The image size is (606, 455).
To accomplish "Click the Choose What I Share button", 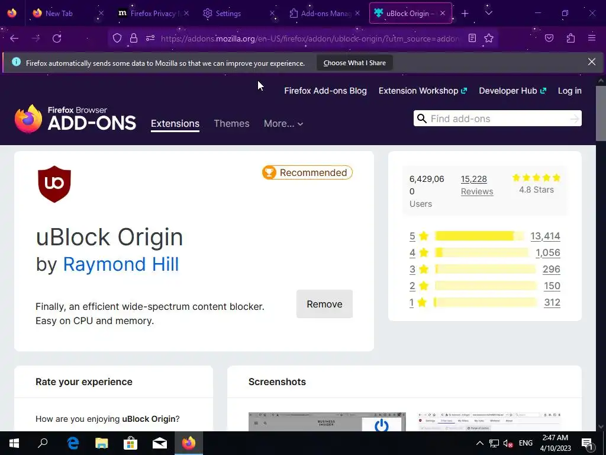I will (355, 63).
